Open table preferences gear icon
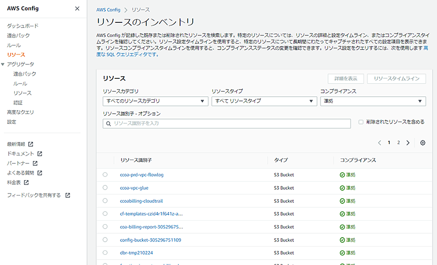Image resolution: width=437 pixels, height=265 pixels. 423,143
